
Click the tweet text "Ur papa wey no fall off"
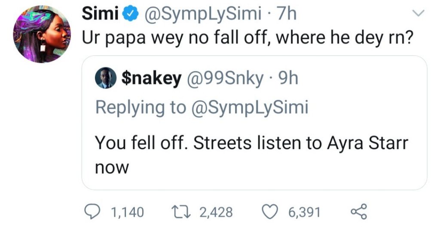pyautogui.click(x=247, y=39)
